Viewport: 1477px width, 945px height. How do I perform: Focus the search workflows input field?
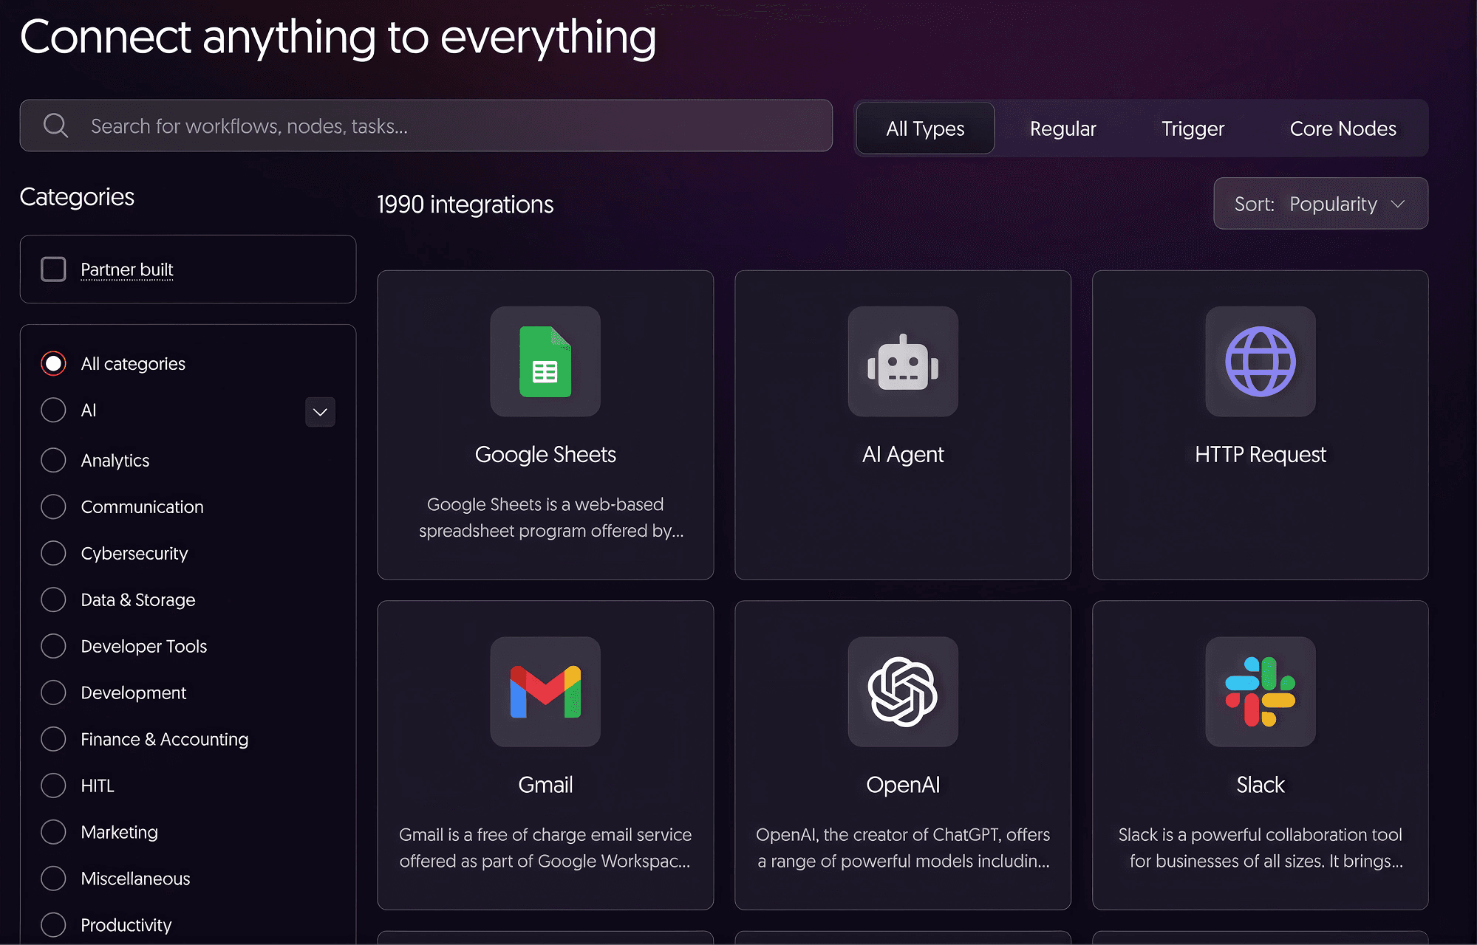coord(426,126)
